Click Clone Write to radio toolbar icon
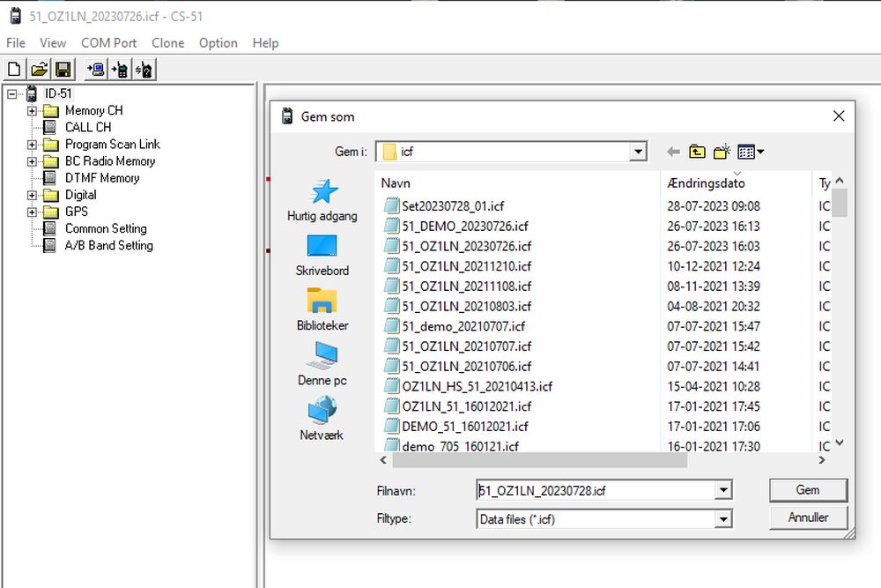 coord(120,70)
